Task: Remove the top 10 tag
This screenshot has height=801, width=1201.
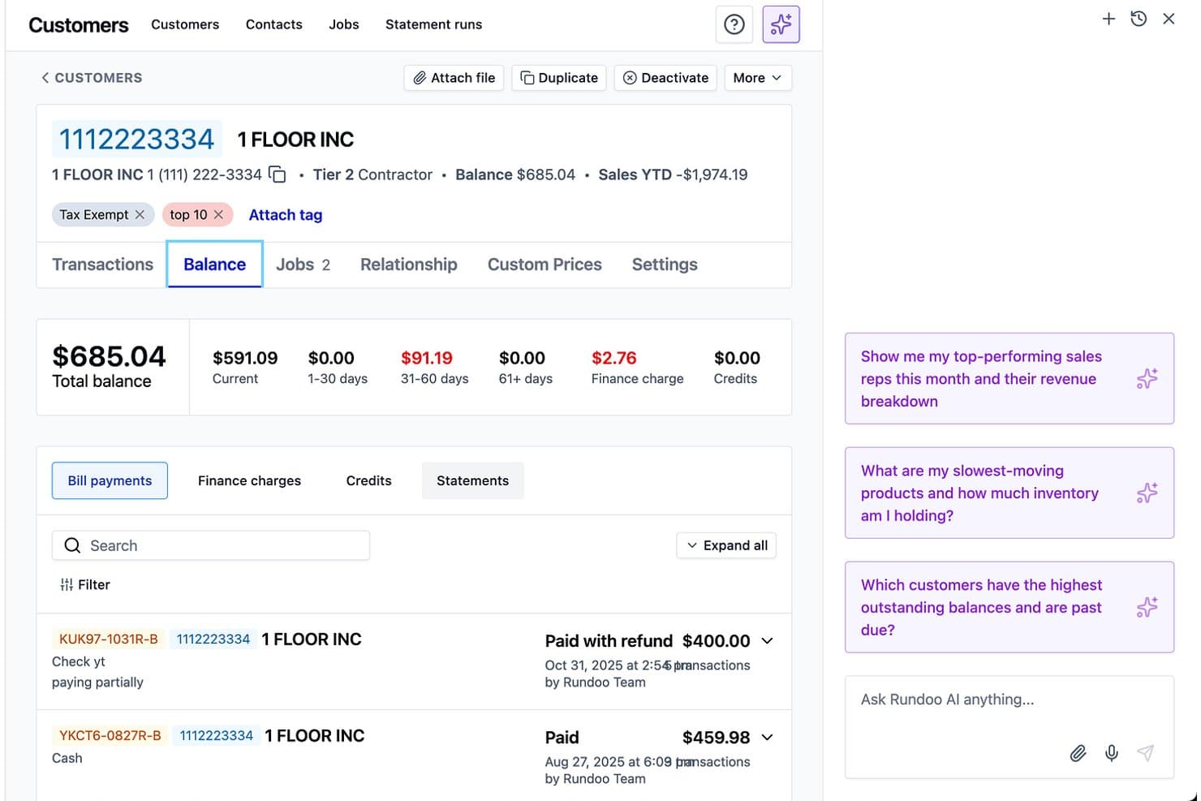Action: [218, 214]
